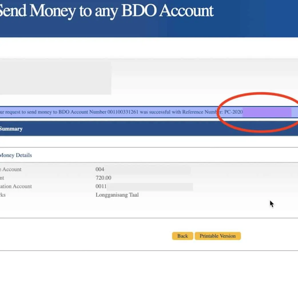Click the Destination Account field label
This screenshot has height=298, width=298.
[16, 186]
